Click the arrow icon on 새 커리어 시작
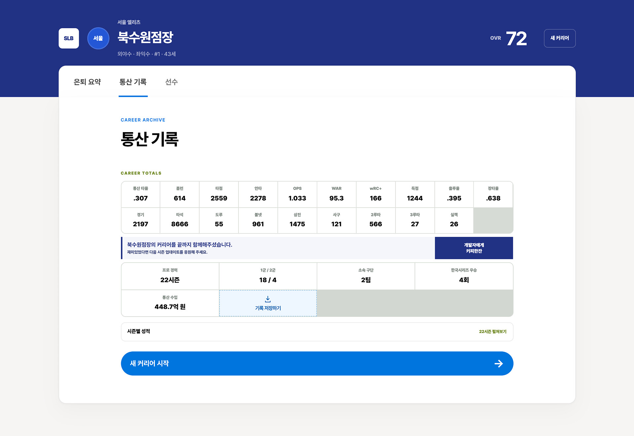 (499, 364)
